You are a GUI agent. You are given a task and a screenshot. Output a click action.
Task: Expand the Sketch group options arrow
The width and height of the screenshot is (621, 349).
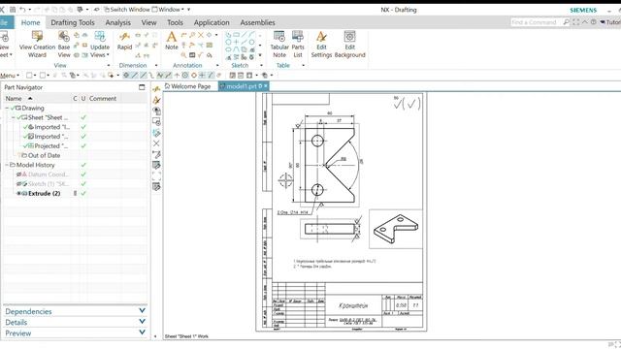pos(261,65)
